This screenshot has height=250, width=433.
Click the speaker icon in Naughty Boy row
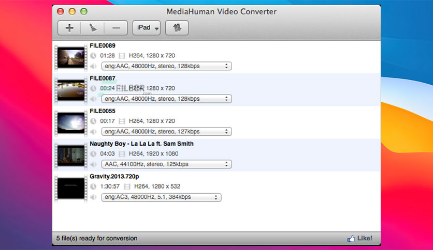[93, 164]
